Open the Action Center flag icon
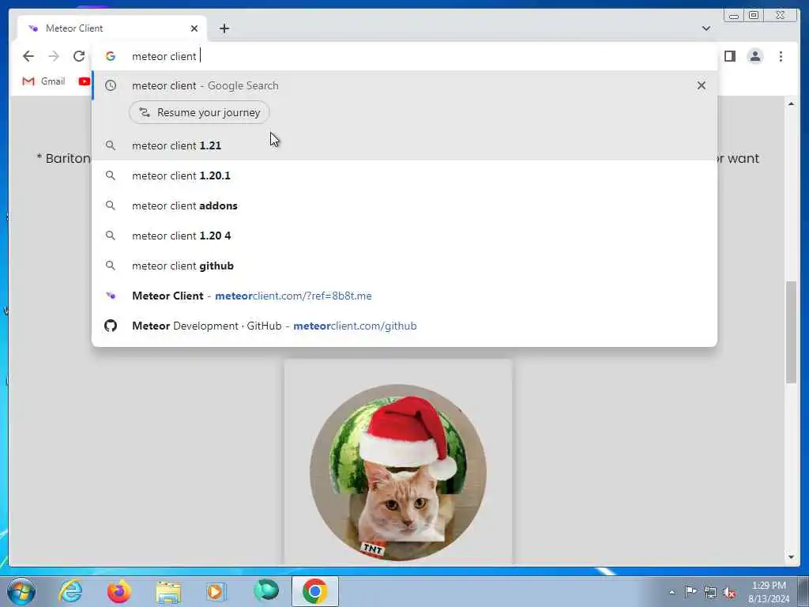This screenshot has height=607, width=809. pyautogui.click(x=690, y=591)
